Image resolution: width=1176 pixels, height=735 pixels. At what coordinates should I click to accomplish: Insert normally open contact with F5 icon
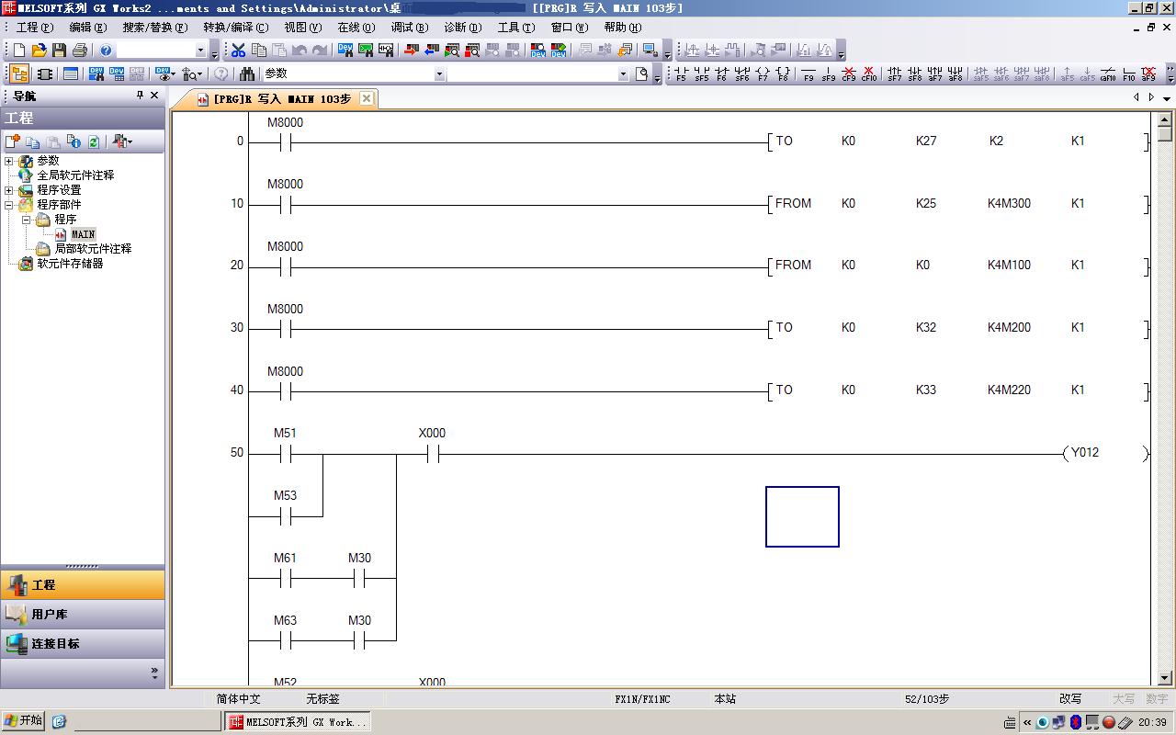point(681,73)
